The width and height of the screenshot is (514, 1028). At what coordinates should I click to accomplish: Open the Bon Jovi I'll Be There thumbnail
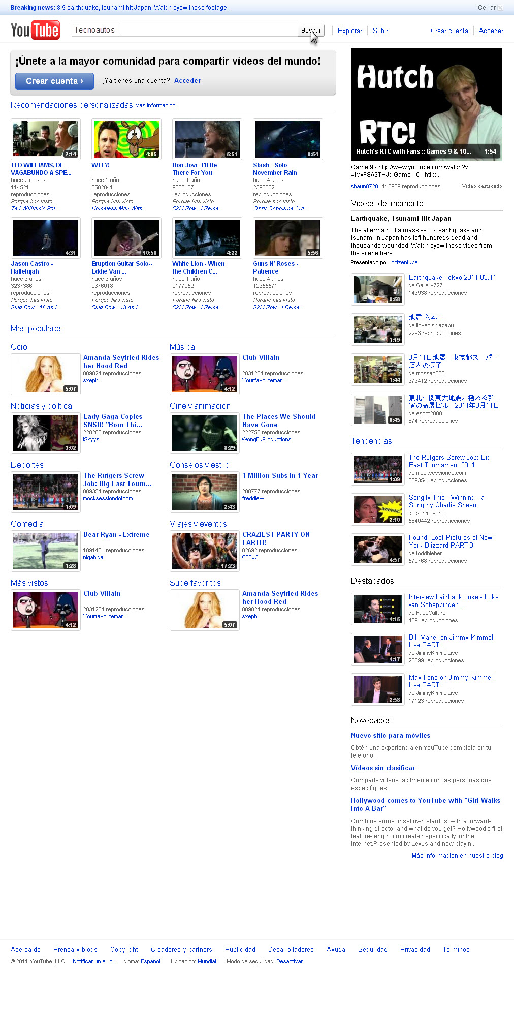(207, 139)
